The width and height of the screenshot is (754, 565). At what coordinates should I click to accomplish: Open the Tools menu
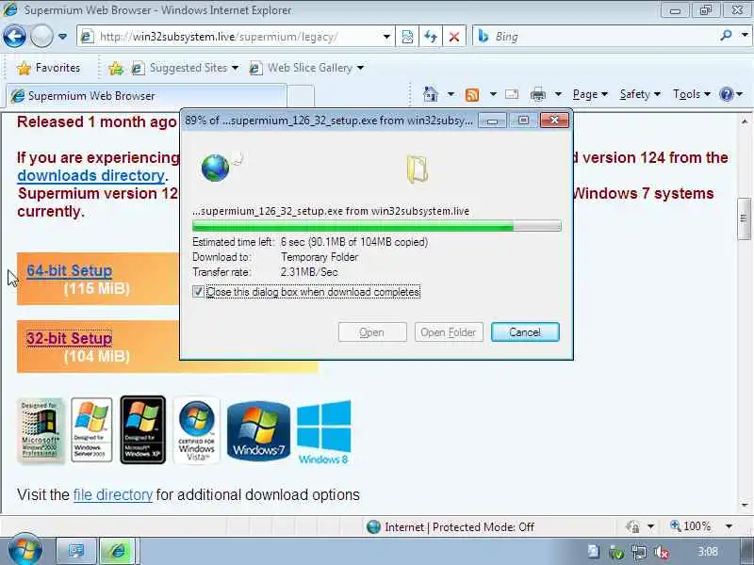point(692,94)
